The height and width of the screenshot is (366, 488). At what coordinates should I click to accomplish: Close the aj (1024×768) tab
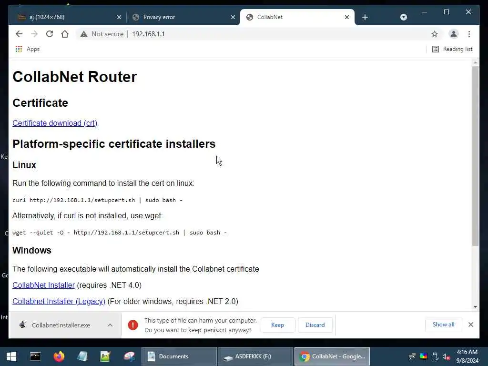click(119, 17)
